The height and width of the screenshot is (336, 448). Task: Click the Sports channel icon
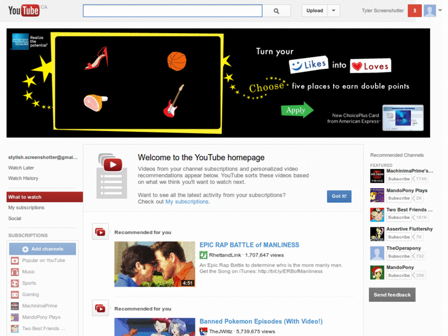click(15, 283)
